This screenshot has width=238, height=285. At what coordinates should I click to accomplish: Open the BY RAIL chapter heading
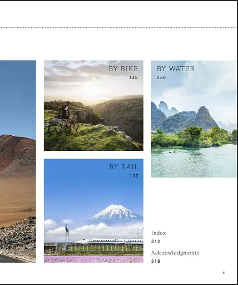coord(124,167)
